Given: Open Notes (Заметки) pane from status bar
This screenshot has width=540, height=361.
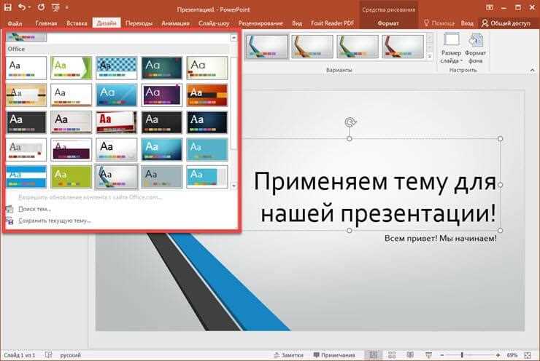Looking at the screenshot, I should click(288, 355).
